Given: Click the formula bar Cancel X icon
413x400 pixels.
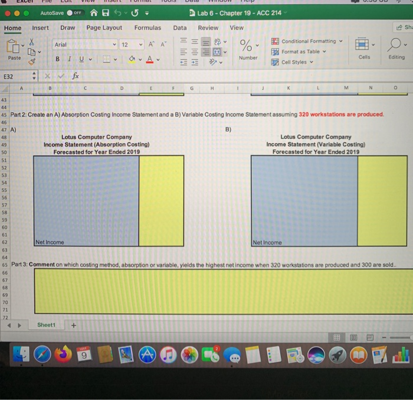Looking at the screenshot, I should (47, 76).
